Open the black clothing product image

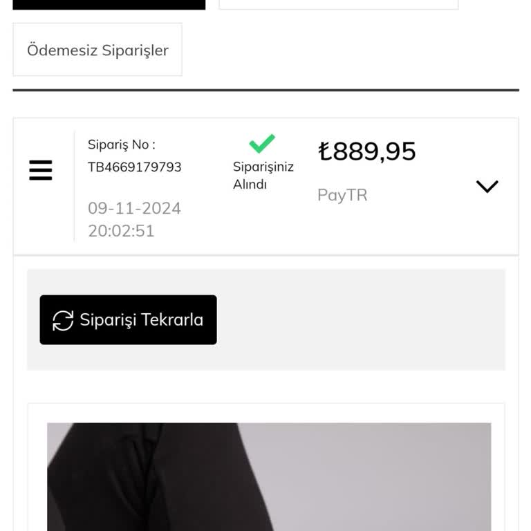(x=269, y=477)
